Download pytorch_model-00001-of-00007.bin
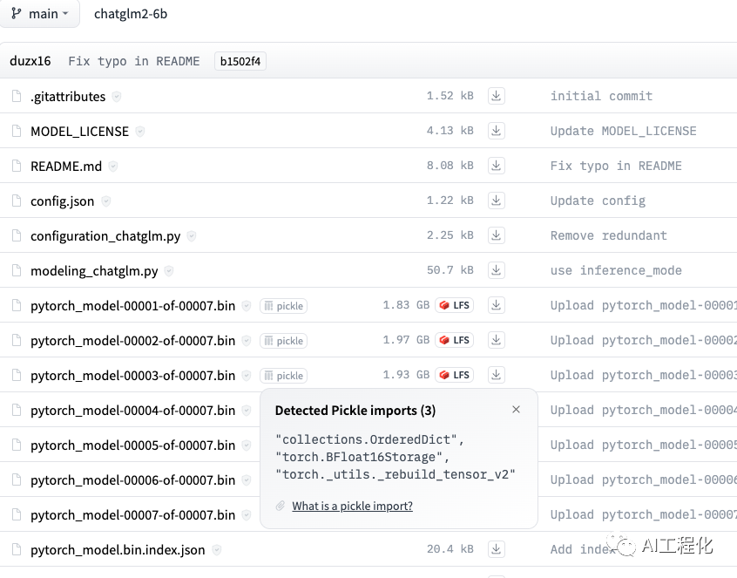The width and height of the screenshot is (737, 578). click(496, 305)
